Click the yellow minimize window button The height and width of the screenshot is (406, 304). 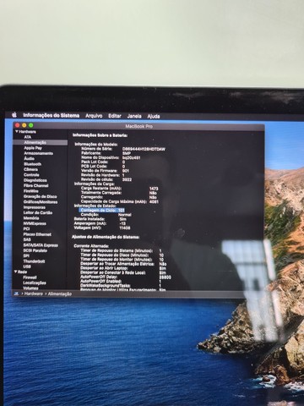(24, 125)
